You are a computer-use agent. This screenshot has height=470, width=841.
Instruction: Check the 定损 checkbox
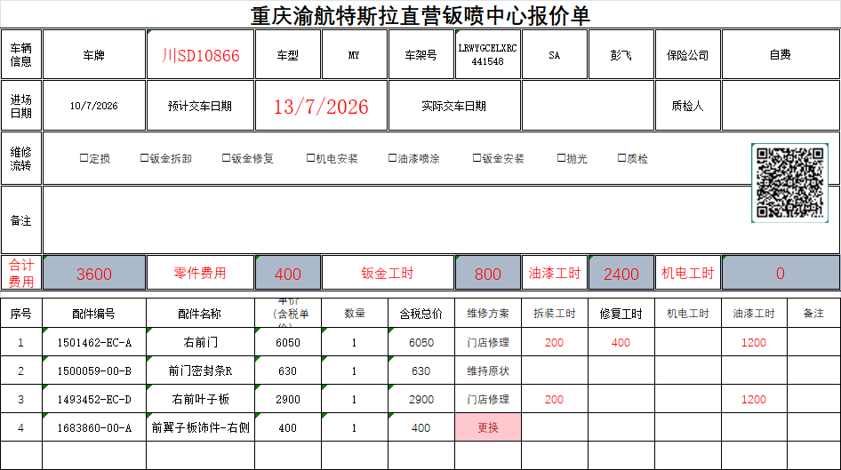[x=84, y=158]
